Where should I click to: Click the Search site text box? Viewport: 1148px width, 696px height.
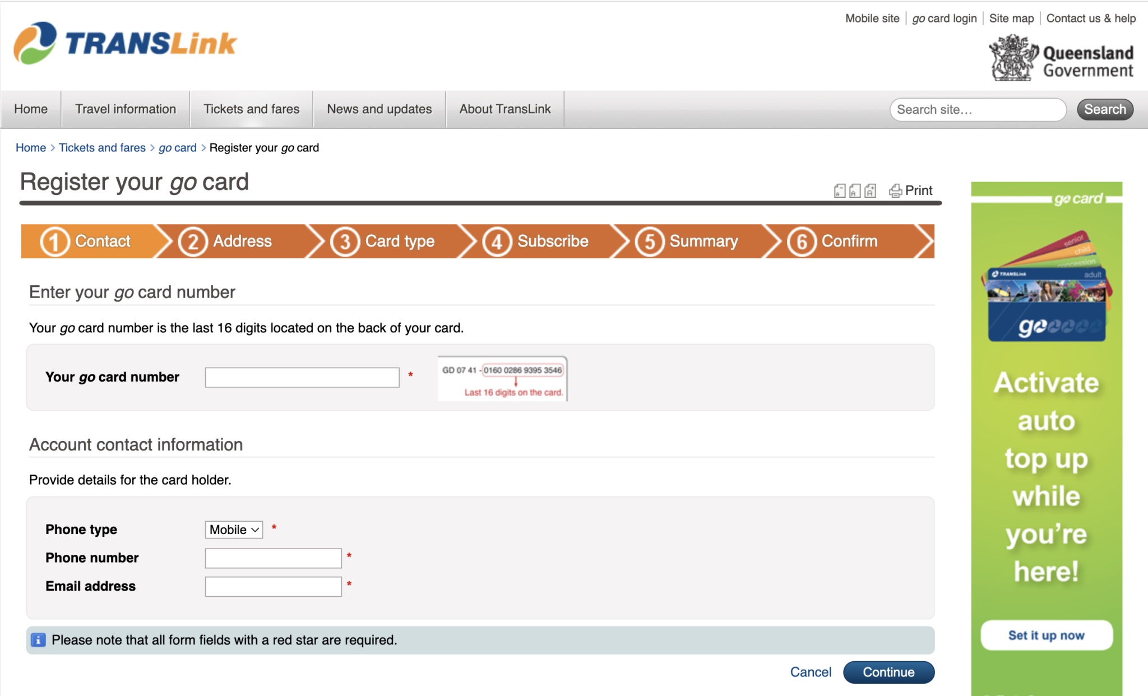click(x=977, y=109)
